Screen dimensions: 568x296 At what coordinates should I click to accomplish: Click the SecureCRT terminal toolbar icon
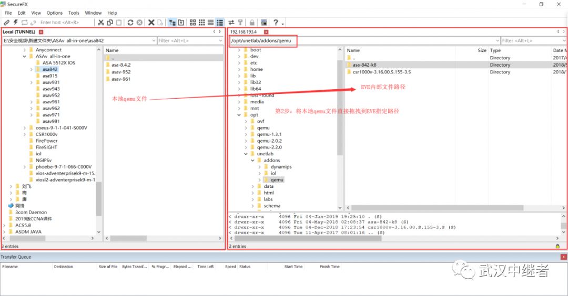(x=263, y=23)
